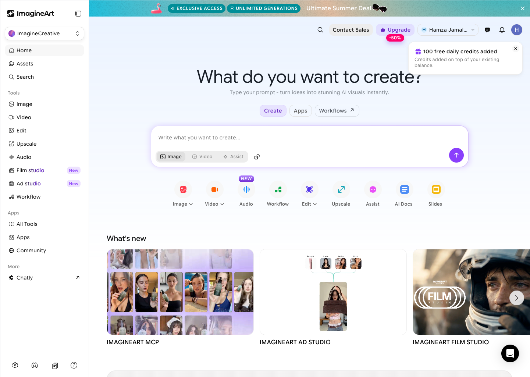The image size is (530, 377).
Task: Open Search in sidebar
Action: coord(45,77)
